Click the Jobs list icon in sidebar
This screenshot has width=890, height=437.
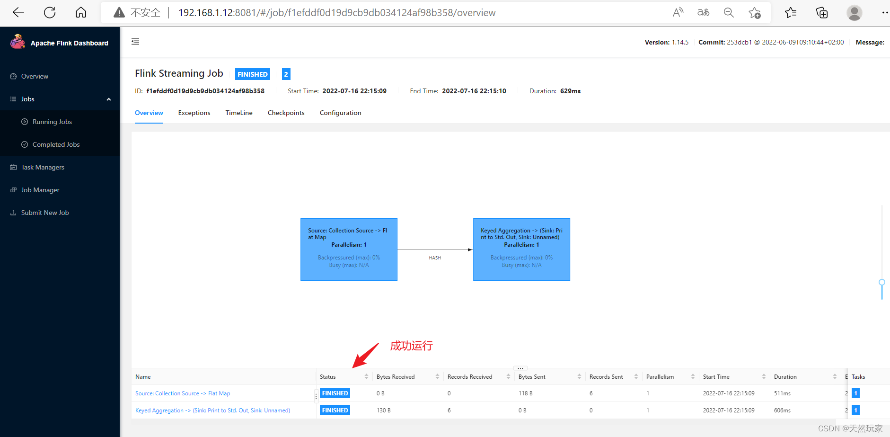[x=13, y=99]
